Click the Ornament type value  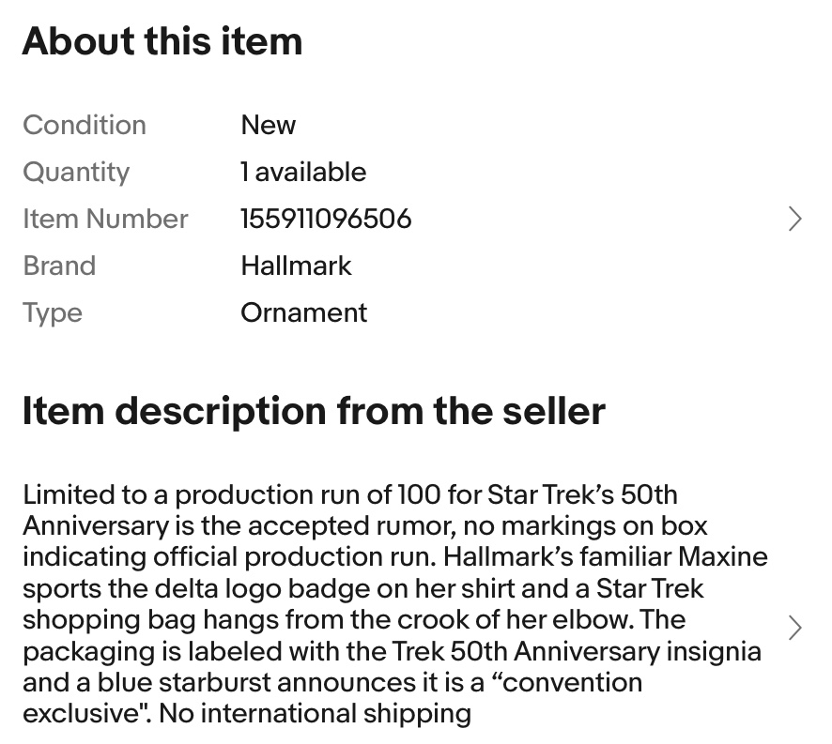303,312
